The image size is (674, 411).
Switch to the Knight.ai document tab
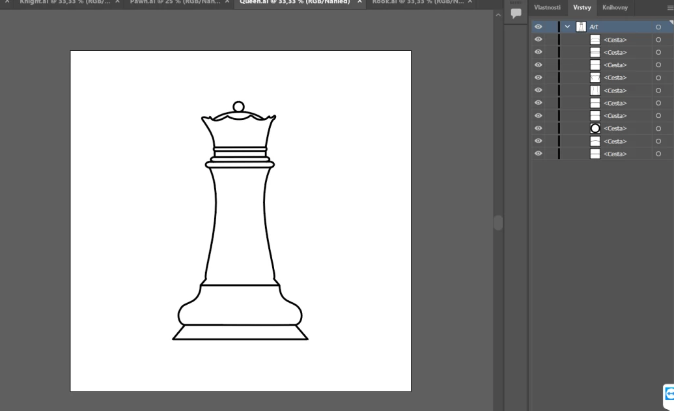(x=64, y=2)
